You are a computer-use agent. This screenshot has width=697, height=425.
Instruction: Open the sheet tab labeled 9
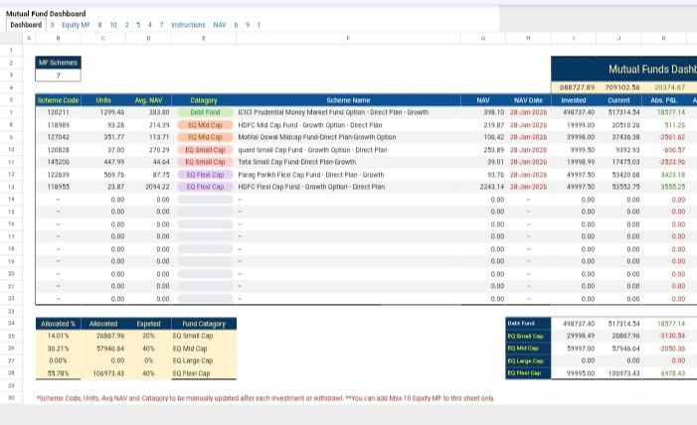tap(248, 25)
